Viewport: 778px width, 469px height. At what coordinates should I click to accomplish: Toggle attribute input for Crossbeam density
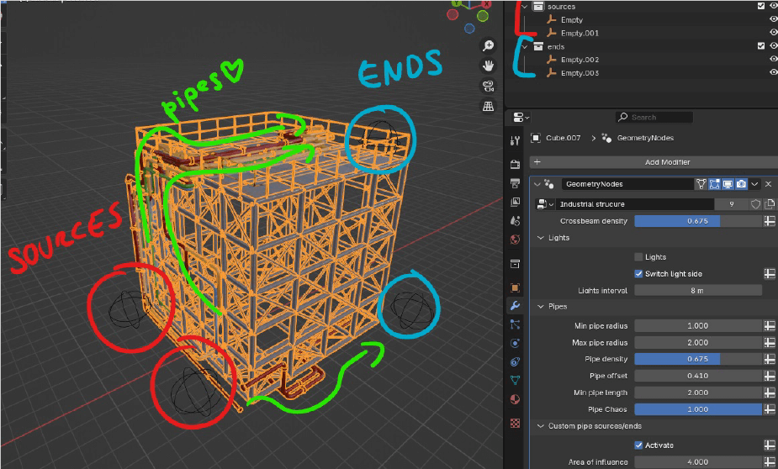(x=770, y=221)
